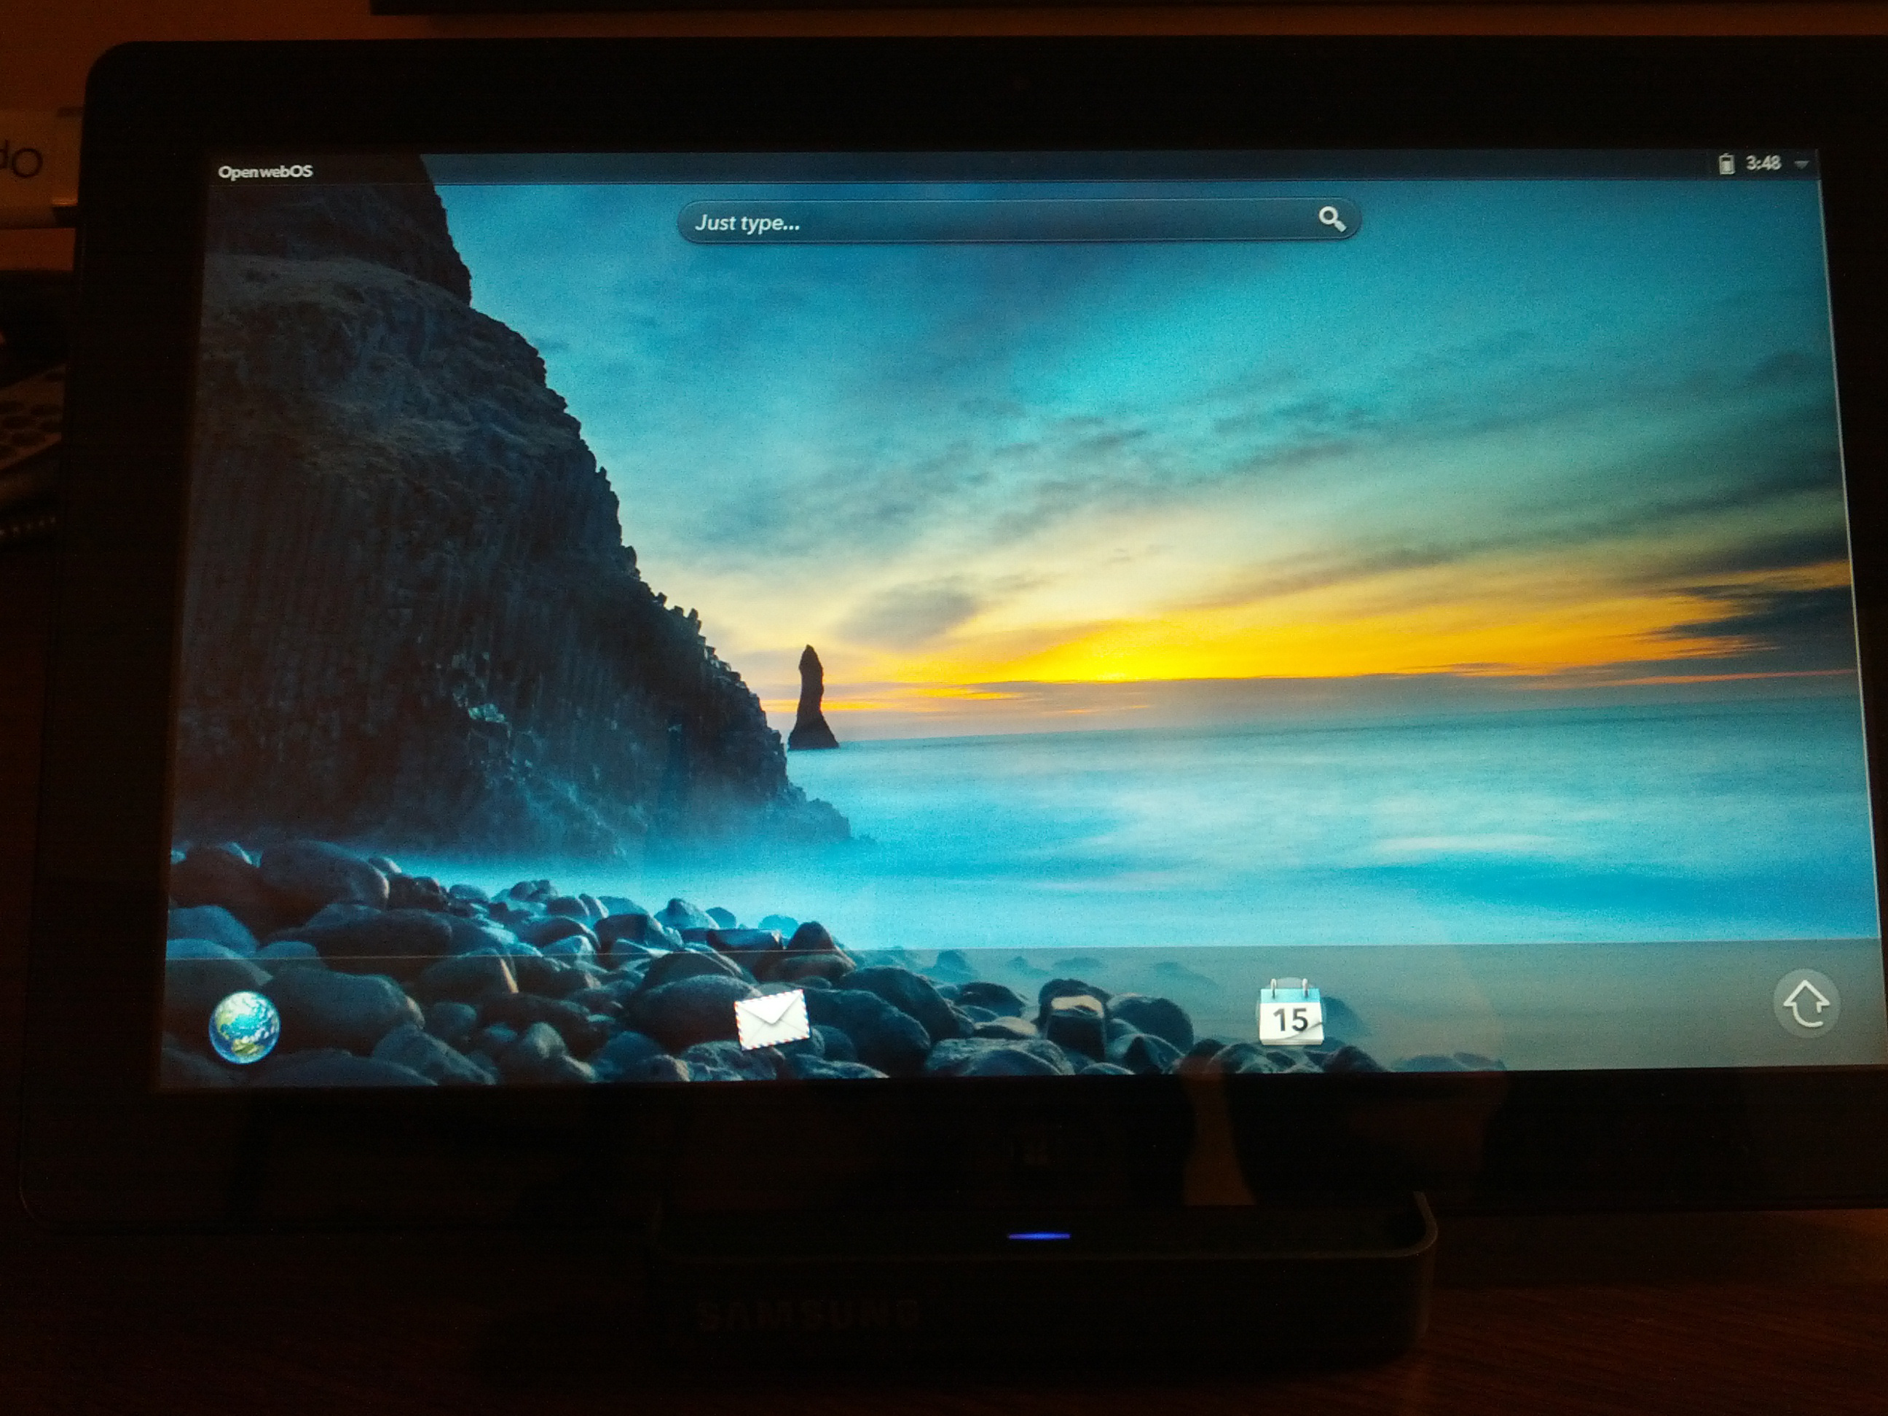
Task: Click the 'Just type...' placeholder text
Action: tap(747, 223)
